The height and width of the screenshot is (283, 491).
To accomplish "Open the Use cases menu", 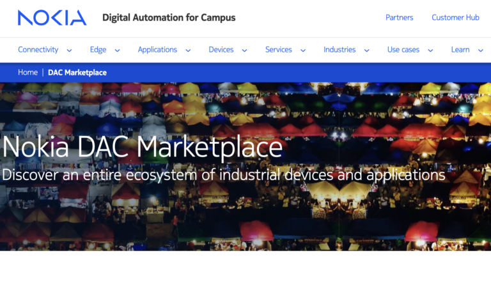I will (403, 49).
